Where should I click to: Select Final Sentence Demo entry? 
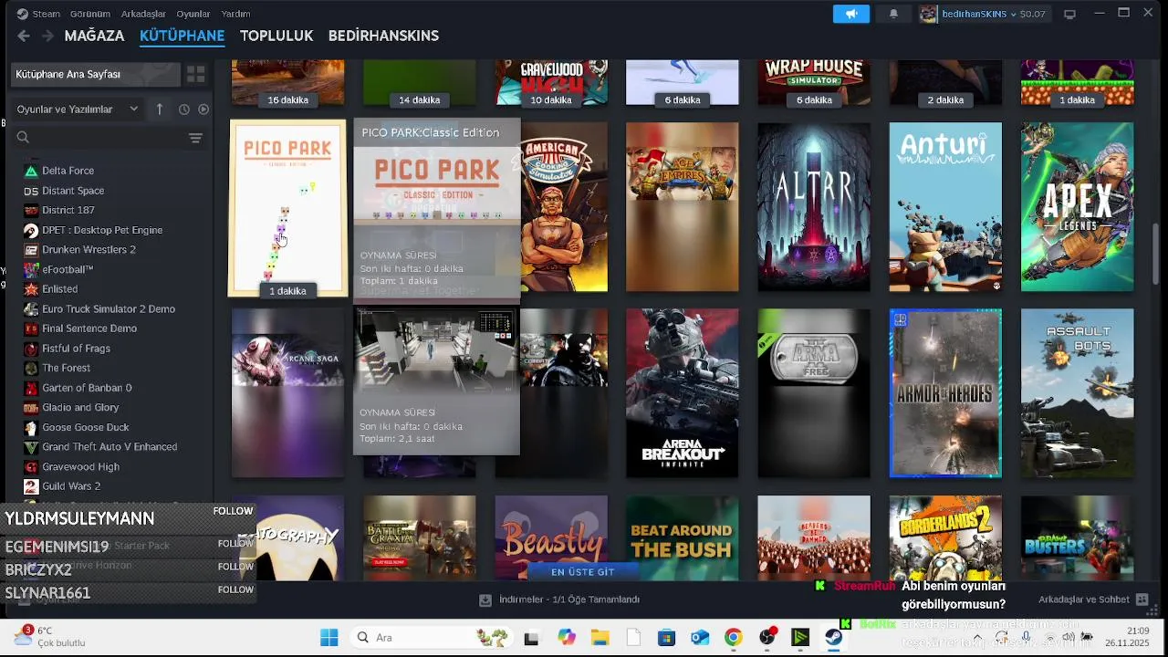point(89,328)
